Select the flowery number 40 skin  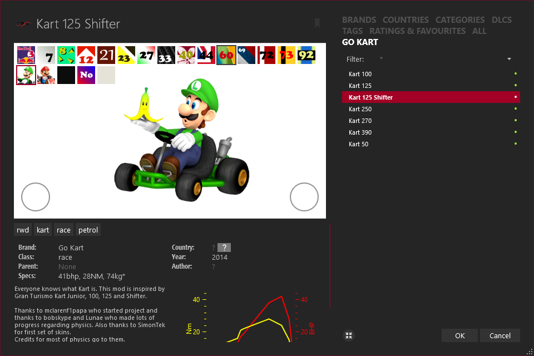coord(186,55)
